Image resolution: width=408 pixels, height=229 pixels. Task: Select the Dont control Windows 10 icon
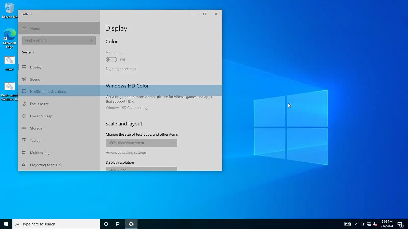pyautogui.click(x=9, y=92)
